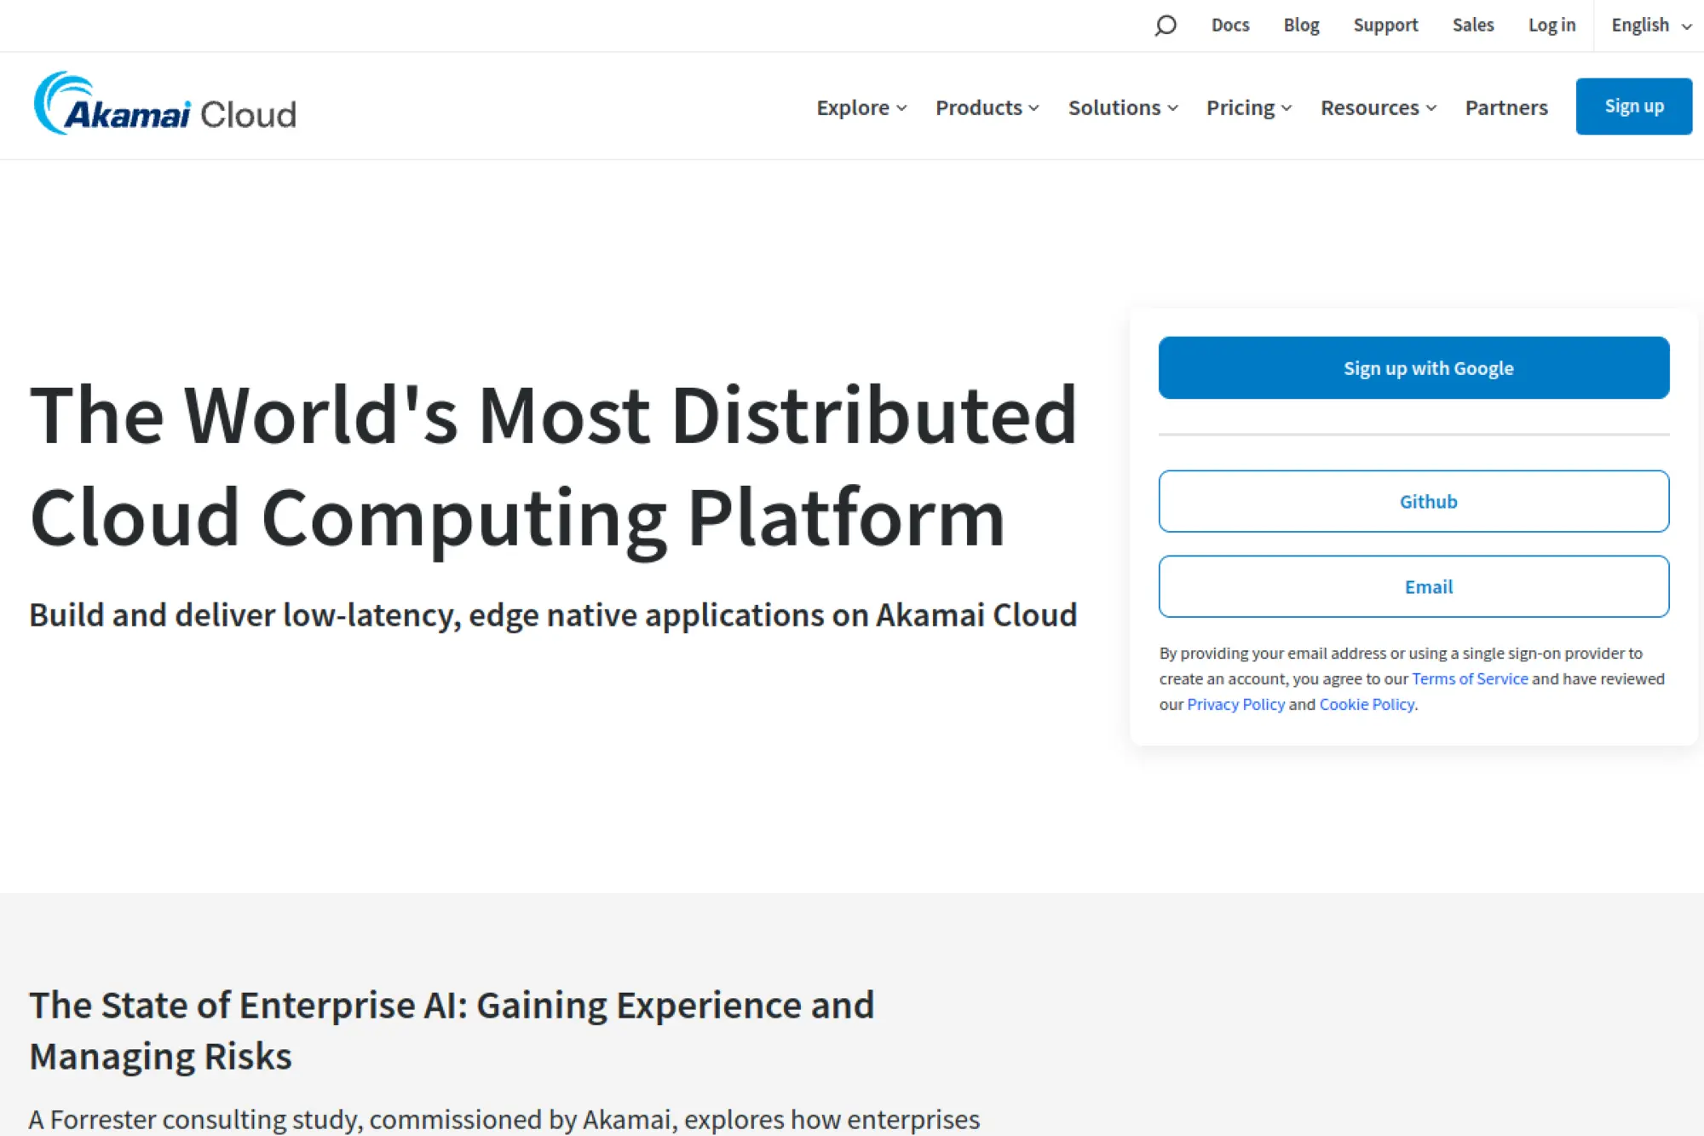Open the Partners page
Viewport: 1704px width, 1136px height.
tap(1505, 107)
